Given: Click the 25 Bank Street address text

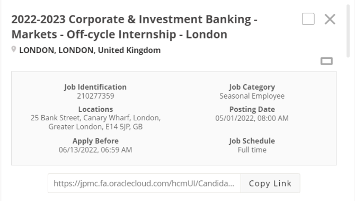Looking at the screenshot, I should [x=95, y=122].
